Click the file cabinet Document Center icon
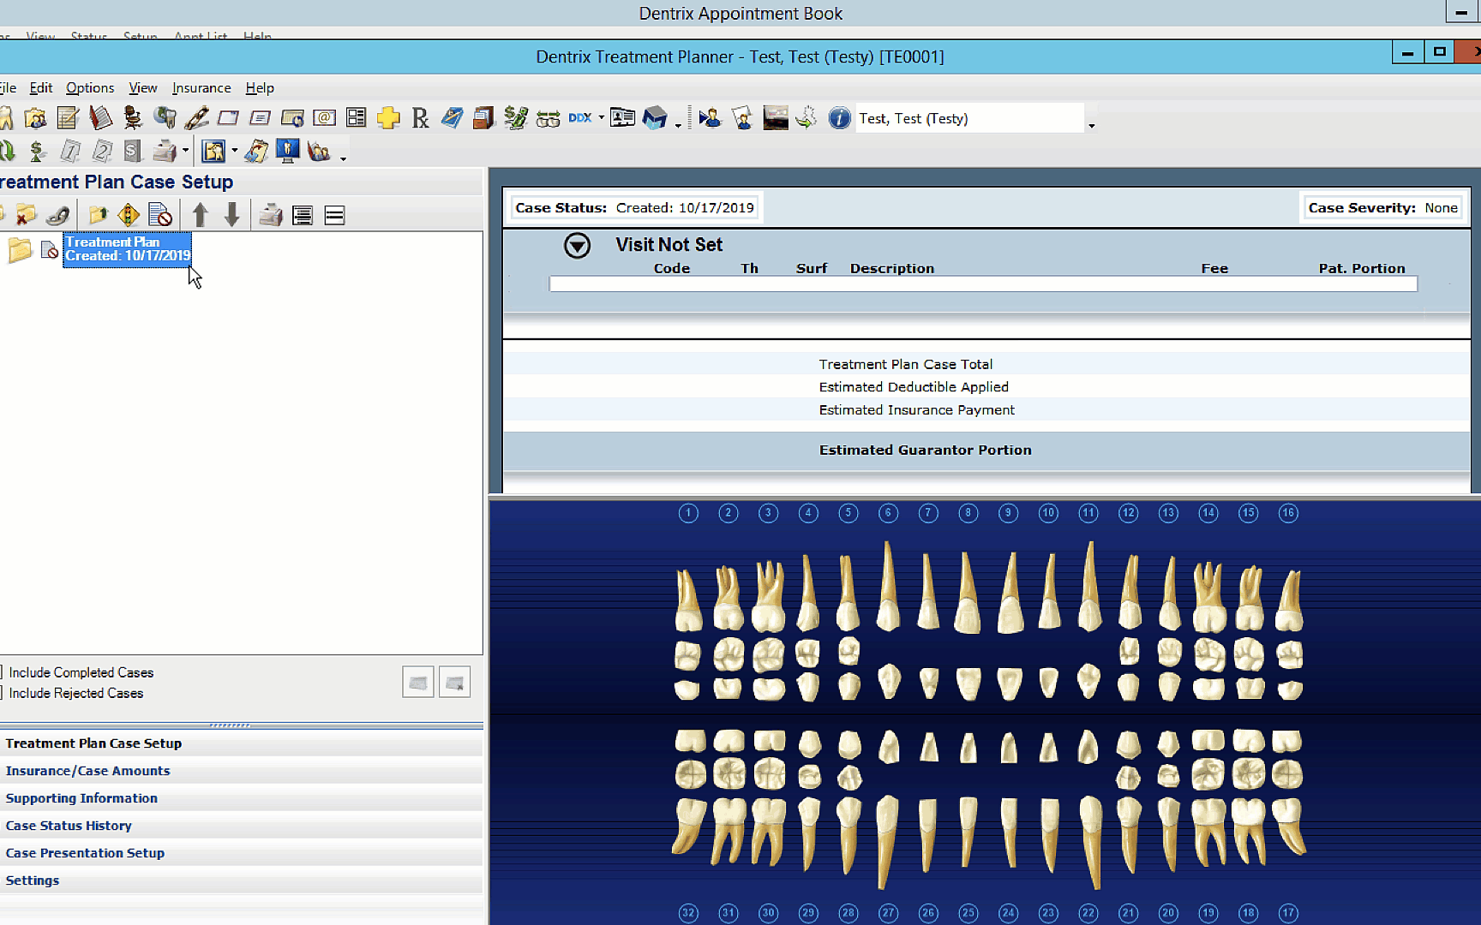This screenshot has height=925, width=1481. click(x=484, y=118)
